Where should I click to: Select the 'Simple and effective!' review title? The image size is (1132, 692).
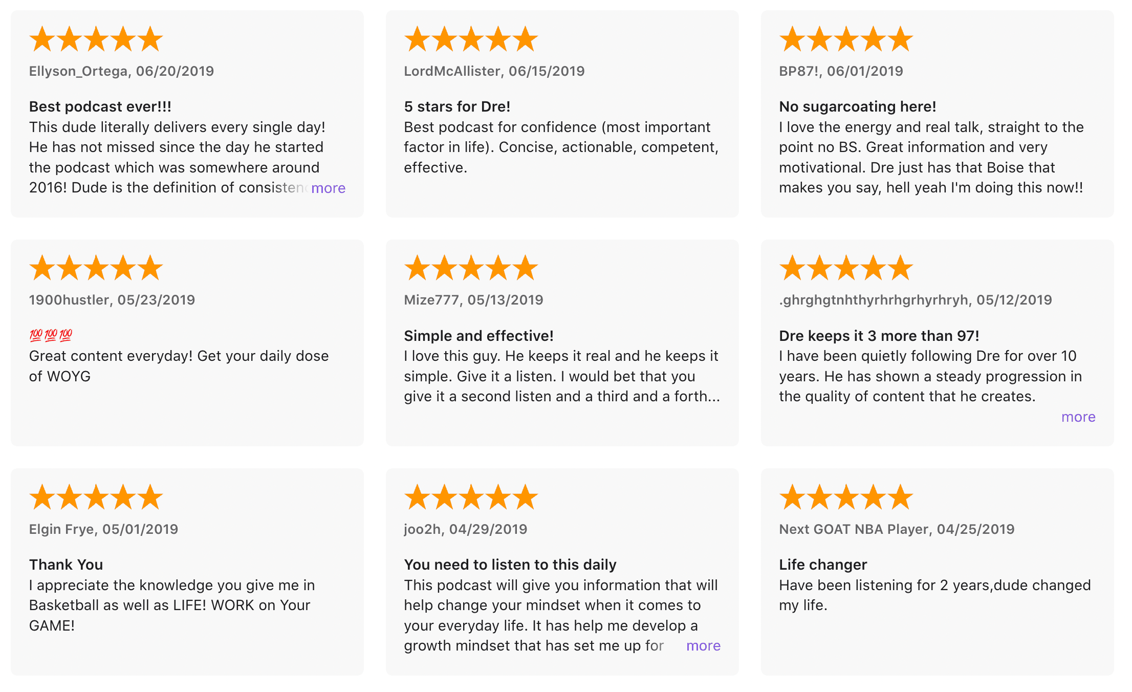click(x=478, y=336)
